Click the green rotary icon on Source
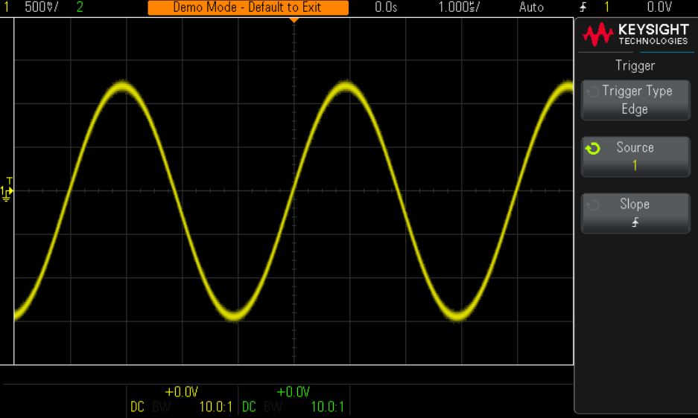Image resolution: width=698 pixels, height=418 pixels. pos(593,149)
